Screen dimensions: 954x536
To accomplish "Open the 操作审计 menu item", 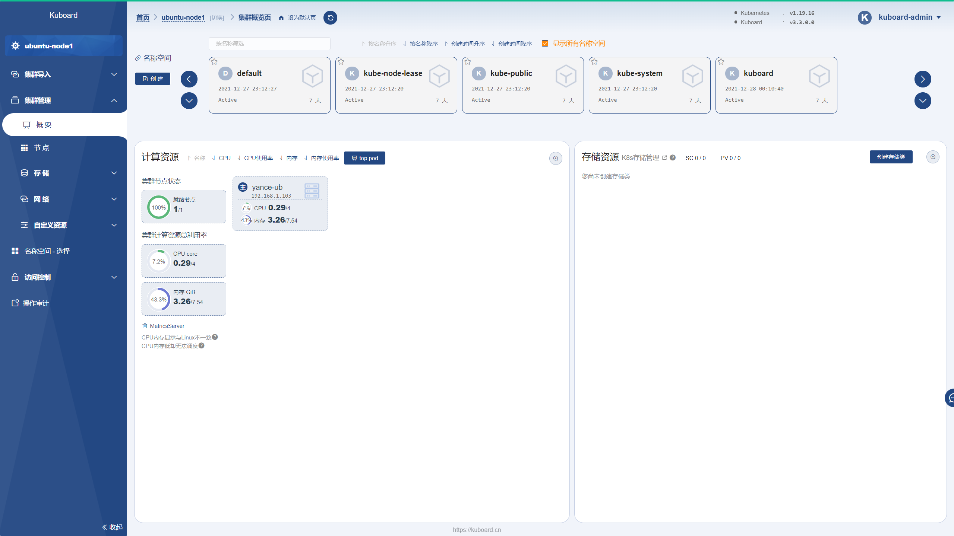I will pyautogui.click(x=64, y=303).
